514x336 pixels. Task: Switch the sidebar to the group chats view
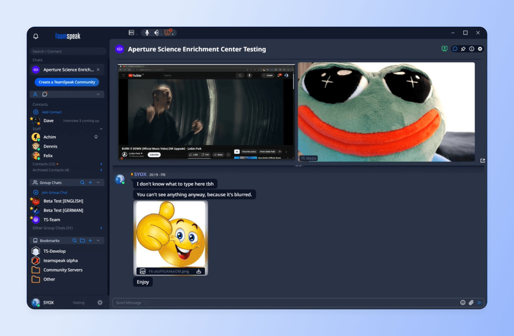45,94
